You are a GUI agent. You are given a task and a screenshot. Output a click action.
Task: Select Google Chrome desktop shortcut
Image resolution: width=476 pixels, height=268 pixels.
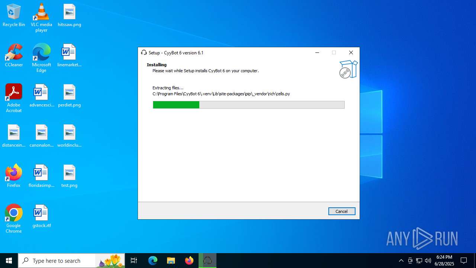tap(14, 219)
